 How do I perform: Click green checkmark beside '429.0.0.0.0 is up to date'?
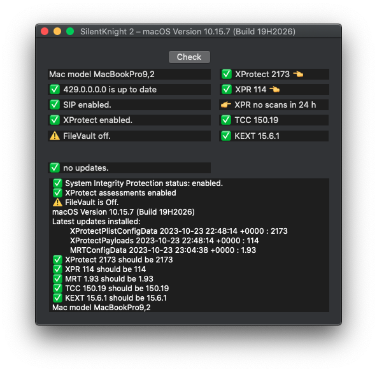pos(55,89)
